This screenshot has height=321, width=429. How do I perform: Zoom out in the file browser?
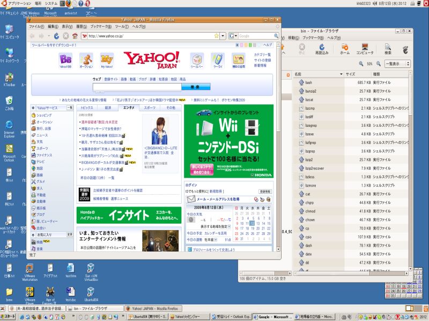point(361,64)
